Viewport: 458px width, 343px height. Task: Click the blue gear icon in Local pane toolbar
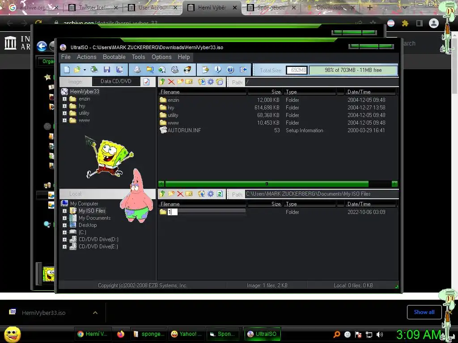[x=210, y=194]
